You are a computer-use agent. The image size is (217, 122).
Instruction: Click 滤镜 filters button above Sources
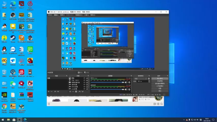[x=87, y=72]
